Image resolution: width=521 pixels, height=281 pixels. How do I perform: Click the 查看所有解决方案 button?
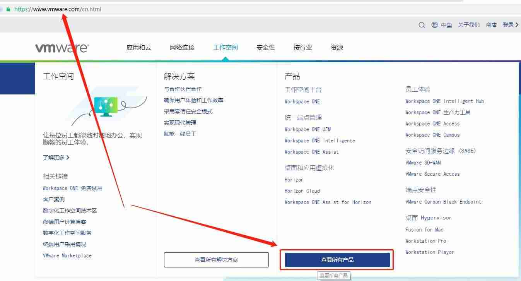(x=216, y=260)
